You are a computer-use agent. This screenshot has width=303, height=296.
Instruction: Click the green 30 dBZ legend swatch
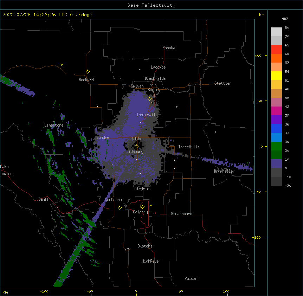(x=276, y=146)
